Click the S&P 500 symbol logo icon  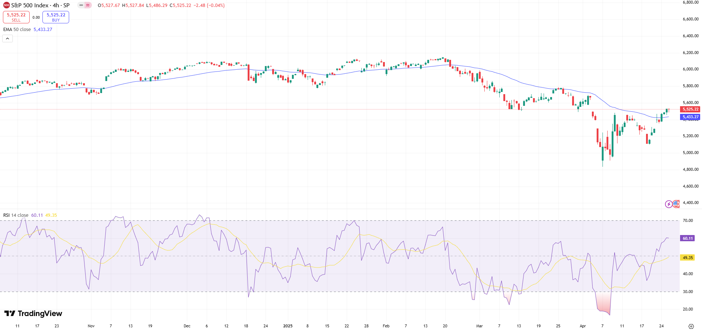pos(7,5)
